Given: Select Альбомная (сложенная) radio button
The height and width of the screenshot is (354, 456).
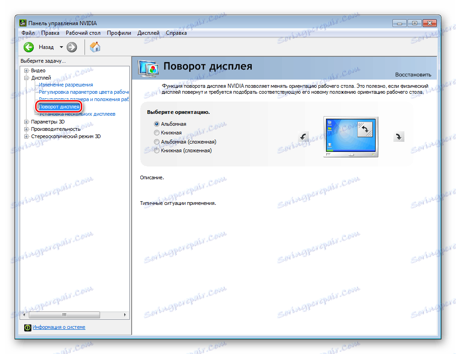Looking at the screenshot, I should coord(157,142).
